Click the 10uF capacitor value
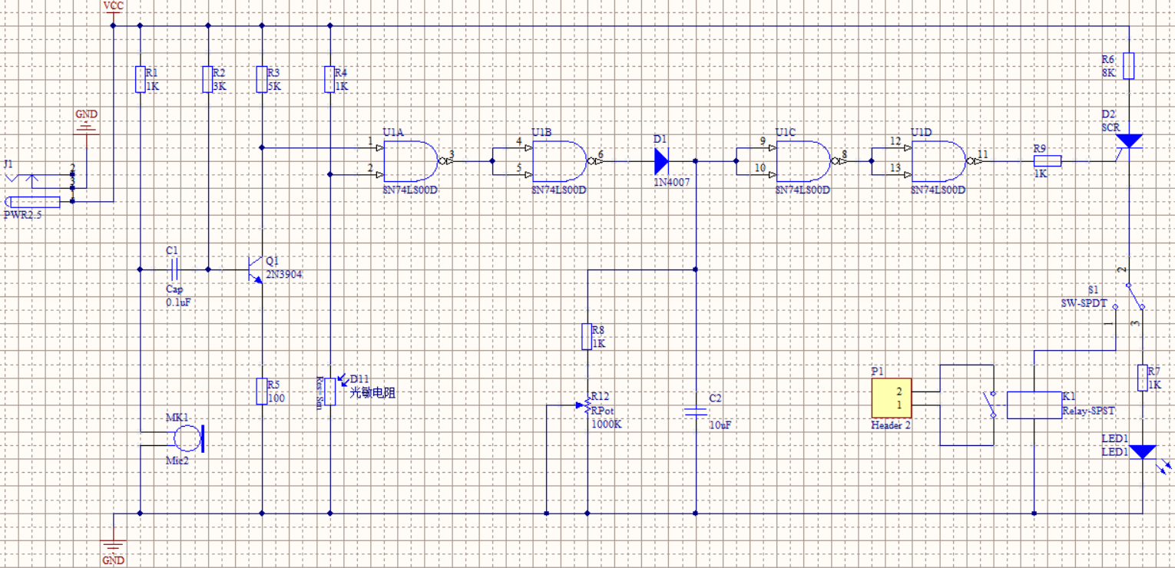 (720, 424)
